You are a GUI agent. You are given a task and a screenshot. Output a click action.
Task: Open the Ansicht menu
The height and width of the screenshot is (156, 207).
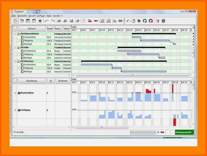click(x=32, y=16)
